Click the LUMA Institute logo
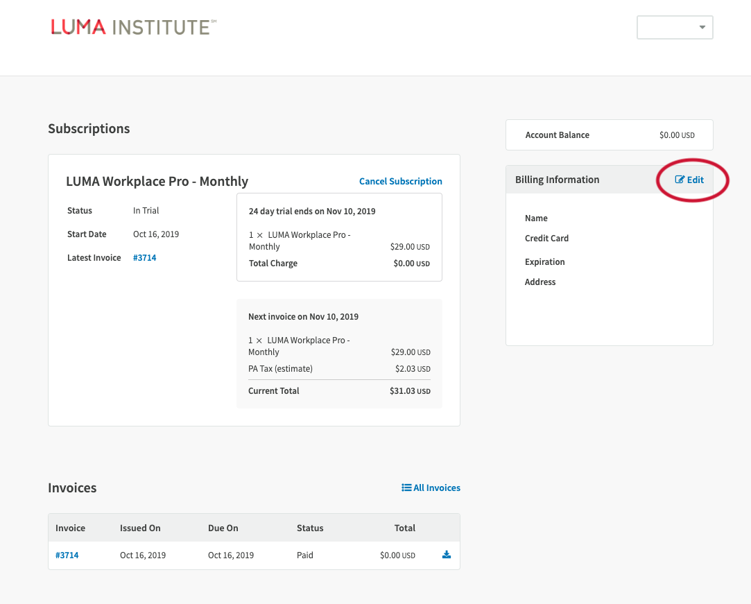 click(x=134, y=27)
